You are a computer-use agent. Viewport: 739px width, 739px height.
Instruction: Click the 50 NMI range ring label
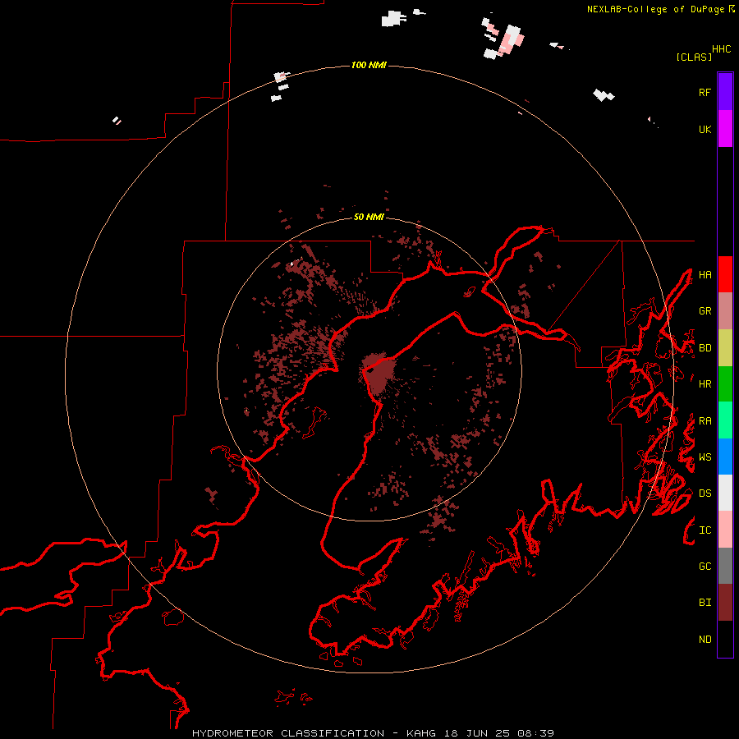tap(369, 217)
